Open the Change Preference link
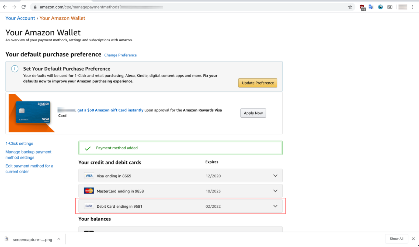The height and width of the screenshot is (247, 419). tap(120, 55)
